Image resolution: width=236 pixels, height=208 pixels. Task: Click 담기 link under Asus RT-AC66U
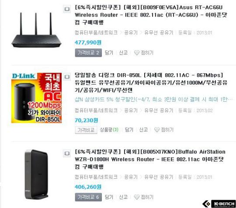click(x=109, y=53)
